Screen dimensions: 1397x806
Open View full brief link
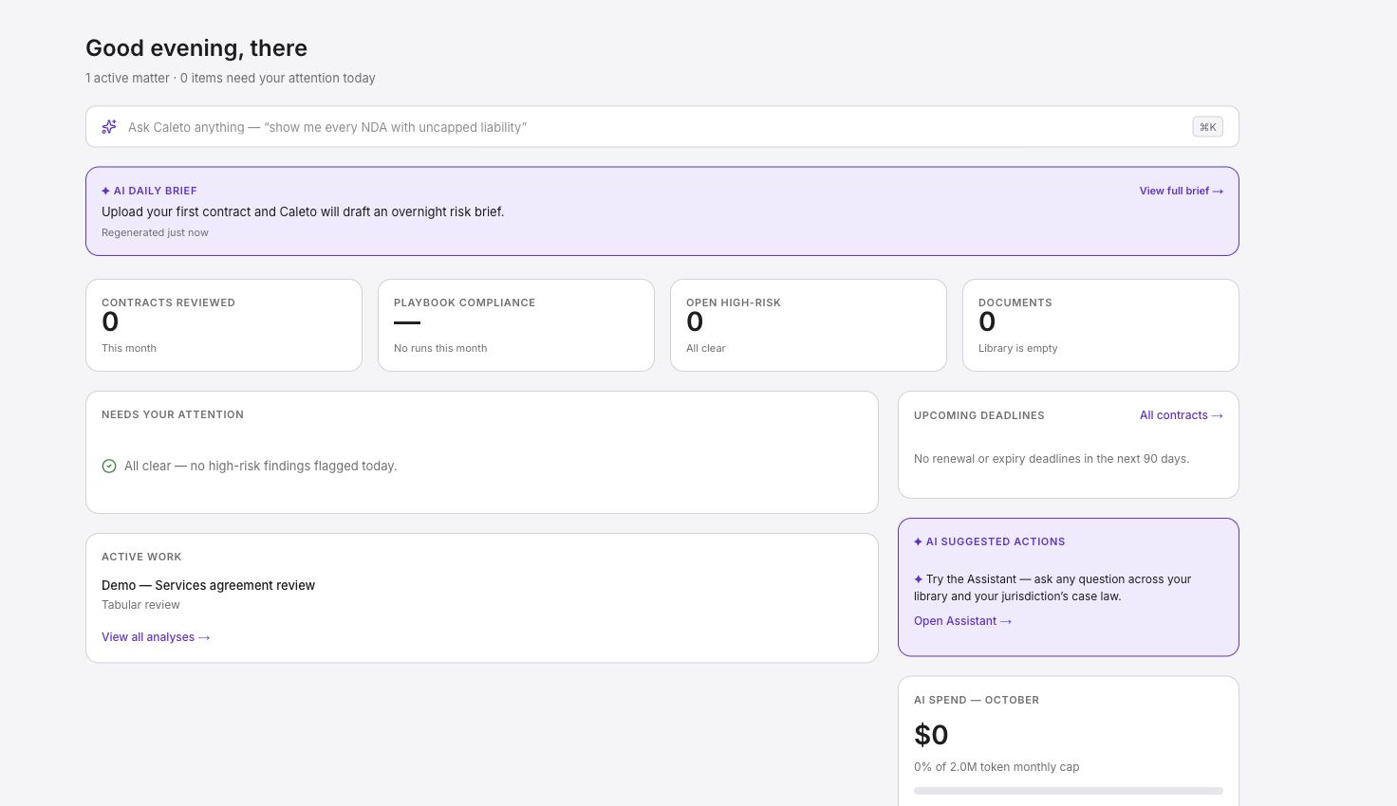pos(1181,191)
